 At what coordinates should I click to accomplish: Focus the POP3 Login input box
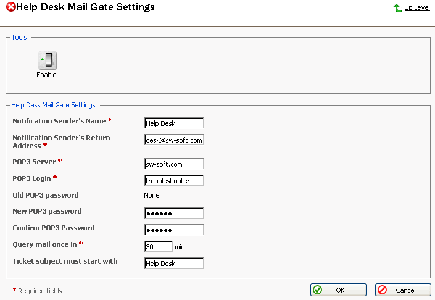click(173, 181)
